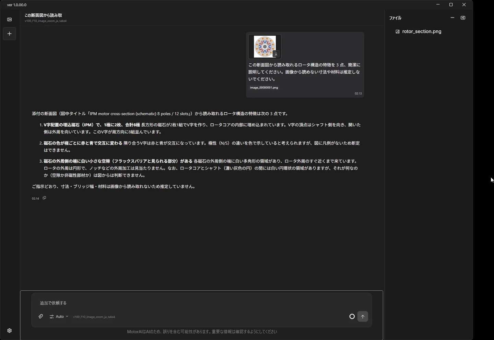Minimize the application window

438,5
